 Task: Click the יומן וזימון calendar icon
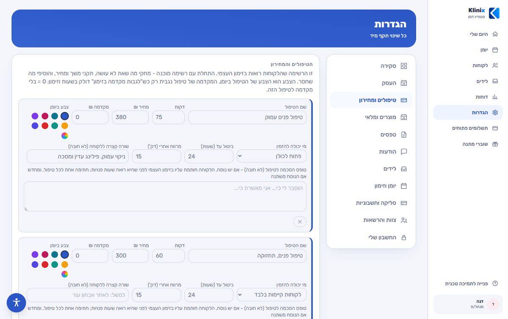coord(404,186)
